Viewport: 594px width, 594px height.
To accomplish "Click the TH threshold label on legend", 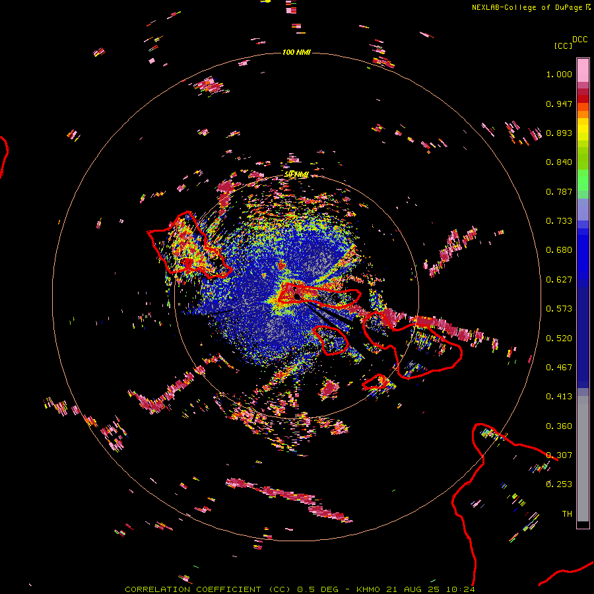I will (x=567, y=514).
